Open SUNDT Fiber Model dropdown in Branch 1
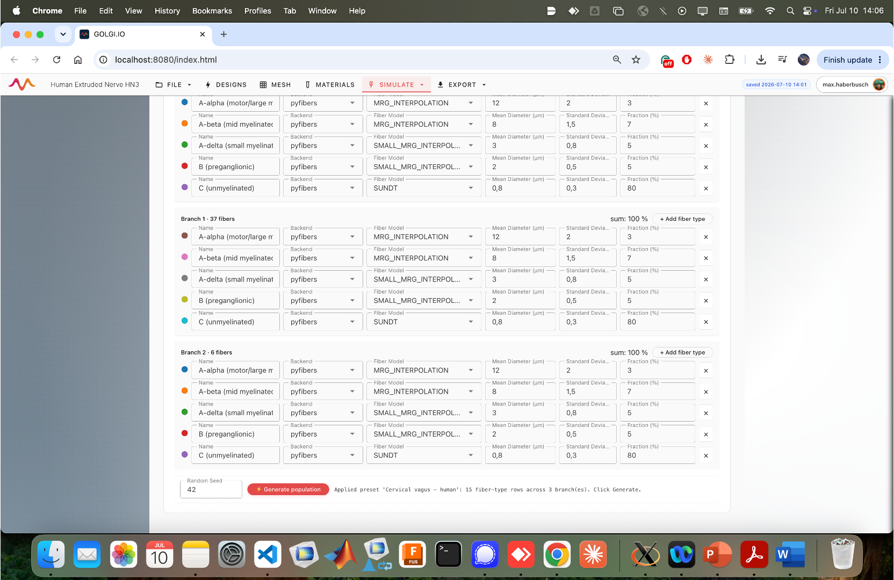894x580 pixels. (423, 322)
